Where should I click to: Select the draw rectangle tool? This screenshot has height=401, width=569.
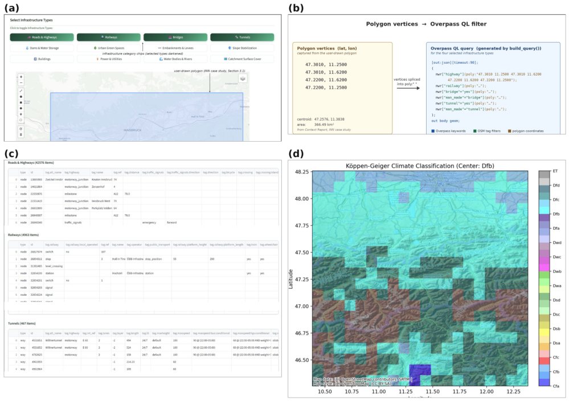tap(21, 102)
